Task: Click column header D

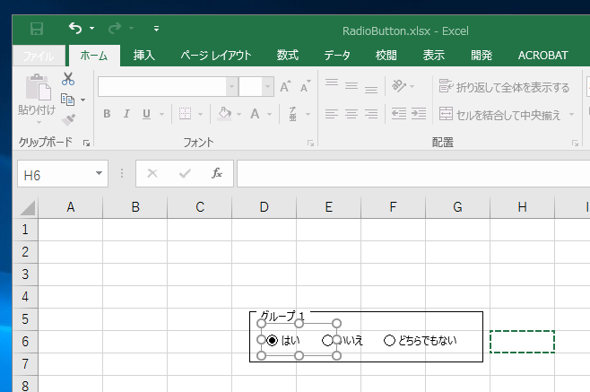Action: tap(265, 207)
